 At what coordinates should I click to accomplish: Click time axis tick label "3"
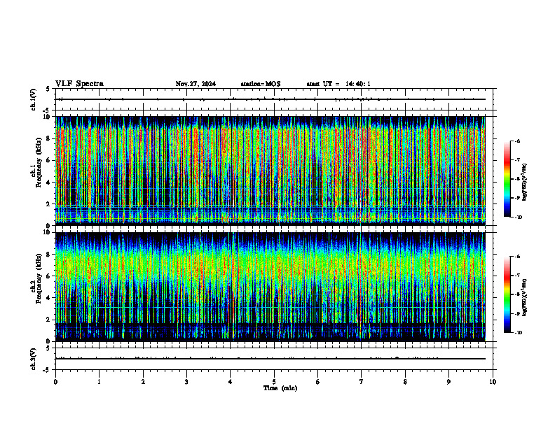(186, 382)
